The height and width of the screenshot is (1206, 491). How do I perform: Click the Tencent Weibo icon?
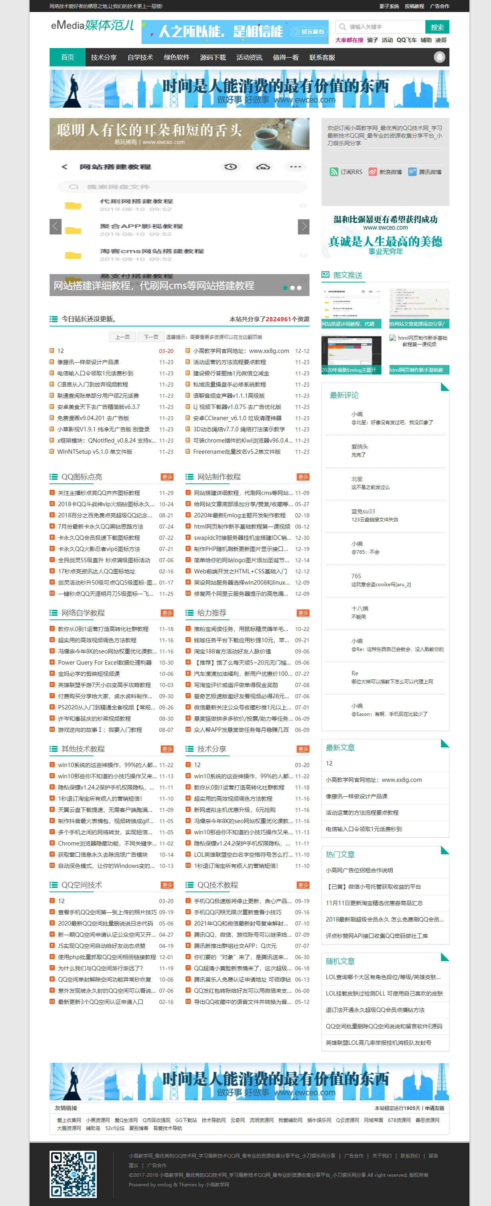[412, 172]
